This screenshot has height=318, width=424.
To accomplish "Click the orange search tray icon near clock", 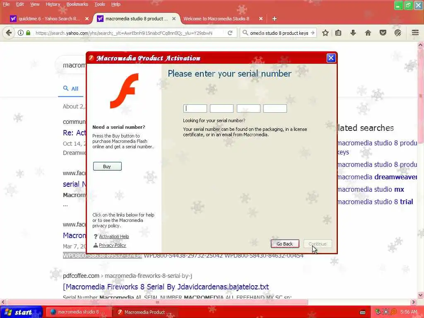I will click(394, 312).
